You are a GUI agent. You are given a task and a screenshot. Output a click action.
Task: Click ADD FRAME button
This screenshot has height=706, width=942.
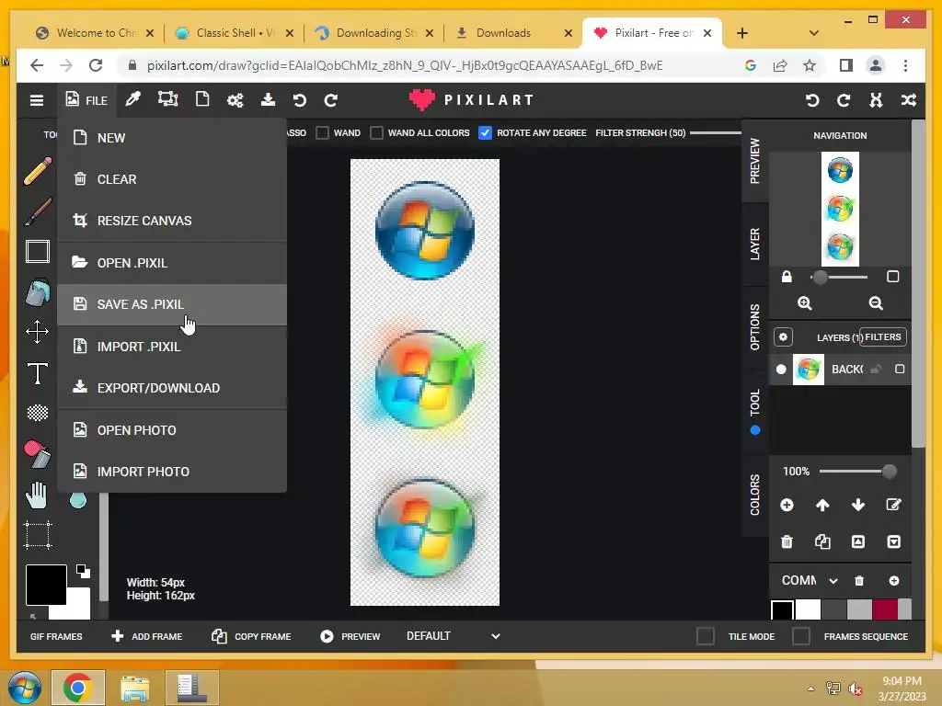(147, 636)
